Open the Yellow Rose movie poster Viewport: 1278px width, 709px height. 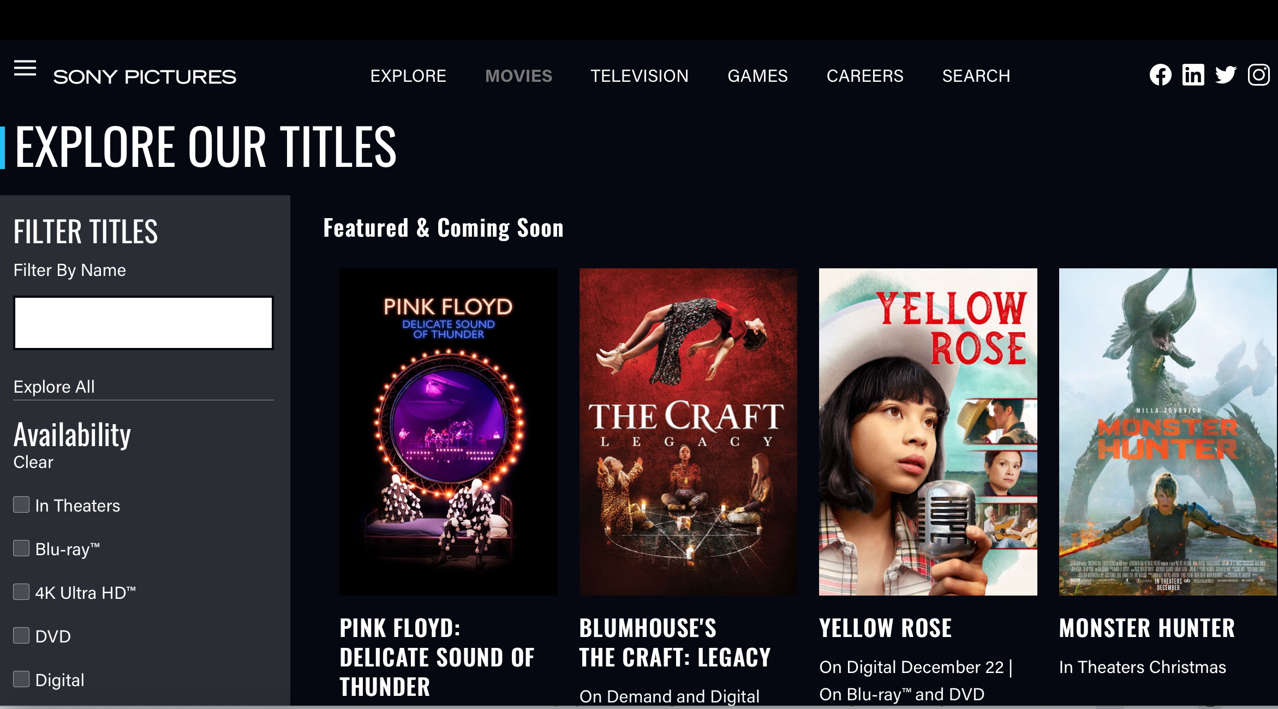point(928,431)
